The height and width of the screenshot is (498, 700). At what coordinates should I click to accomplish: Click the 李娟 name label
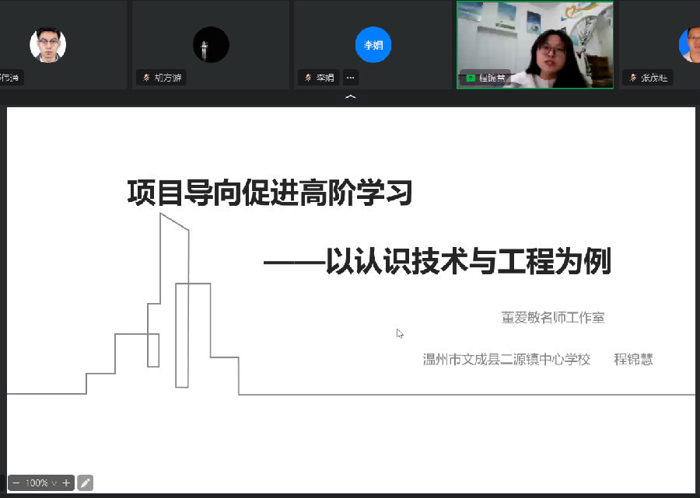326,78
